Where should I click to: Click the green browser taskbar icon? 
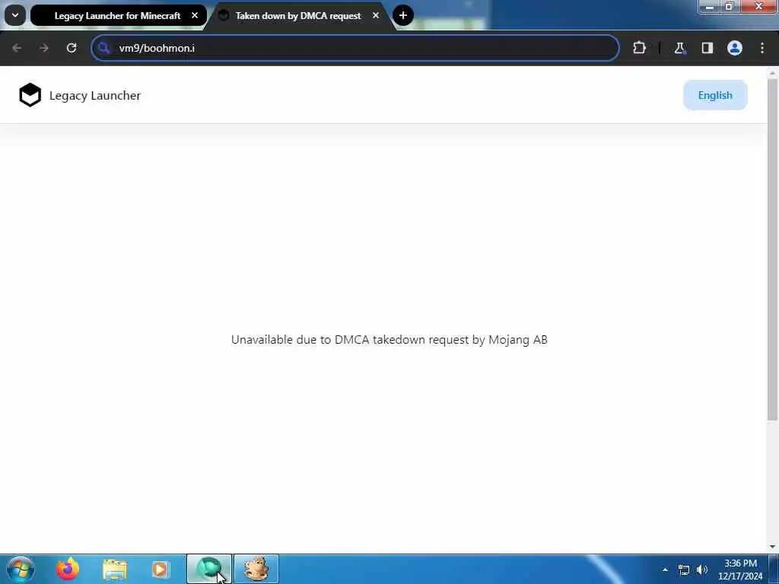(x=209, y=569)
